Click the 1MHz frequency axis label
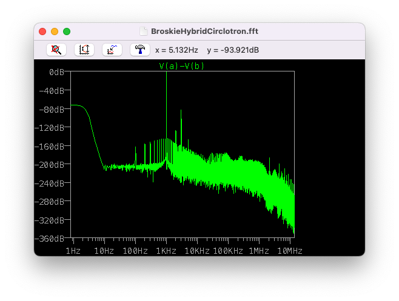This screenshot has width=399, height=301. pos(259,251)
